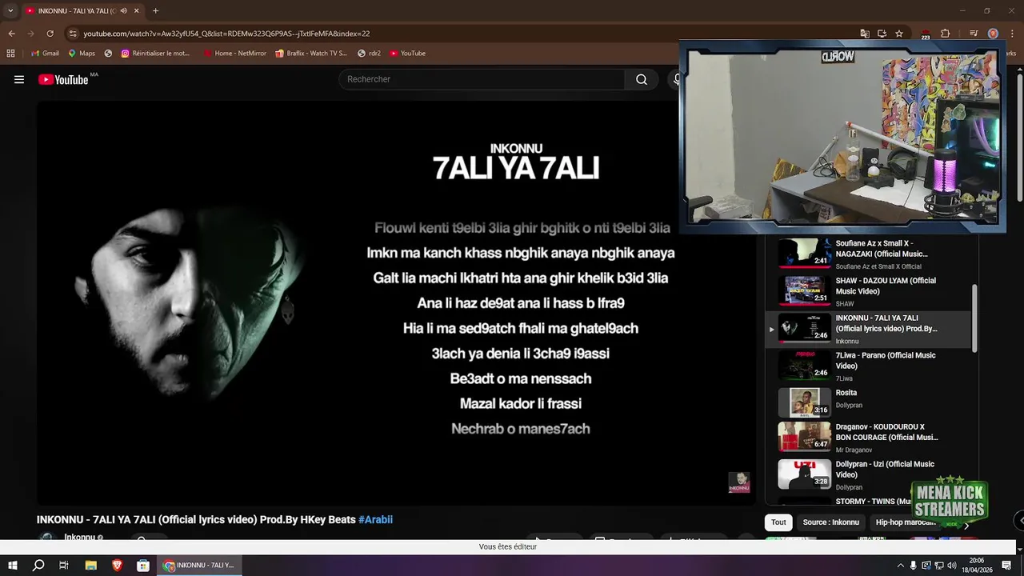Open the Extensions puzzle-piece menu
Image resolution: width=1024 pixels, height=576 pixels.
pyautogui.click(x=945, y=34)
